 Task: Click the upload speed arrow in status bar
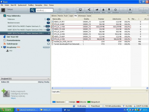coord(135,106)
